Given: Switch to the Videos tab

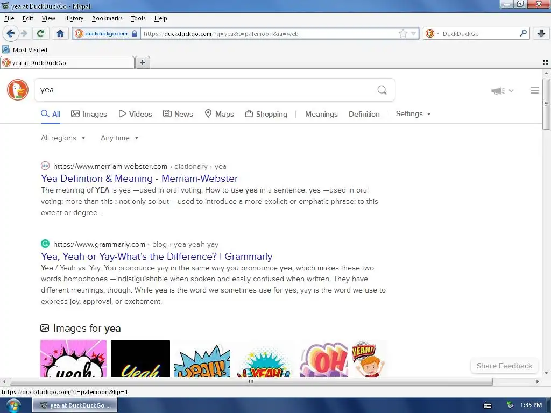Looking at the screenshot, I should tap(135, 114).
